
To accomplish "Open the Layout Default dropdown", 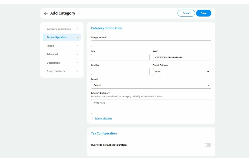I will pyautogui.click(x=151, y=85).
